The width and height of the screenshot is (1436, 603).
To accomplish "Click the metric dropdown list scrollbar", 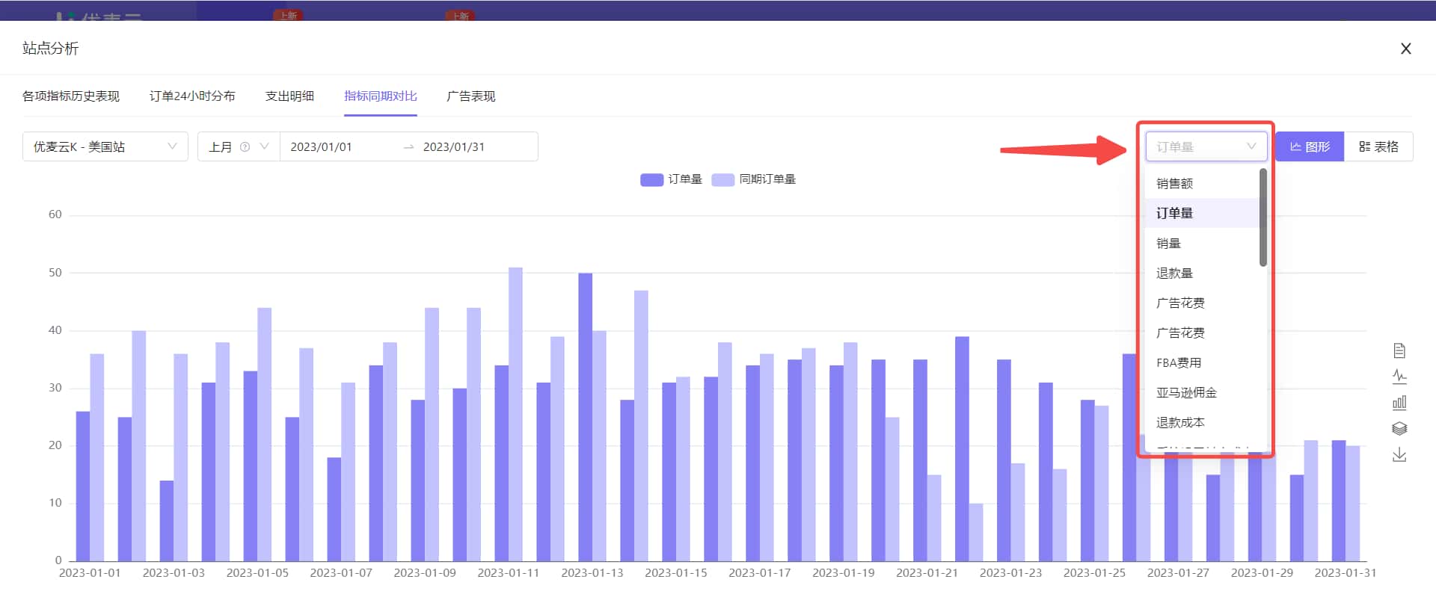I will [1263, 217].
